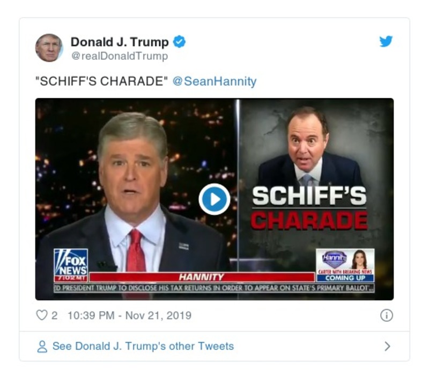Viewport: 429px width, 389px height.
Task: Click the red HANNITY banner in the video
Action: click(204, 276)
